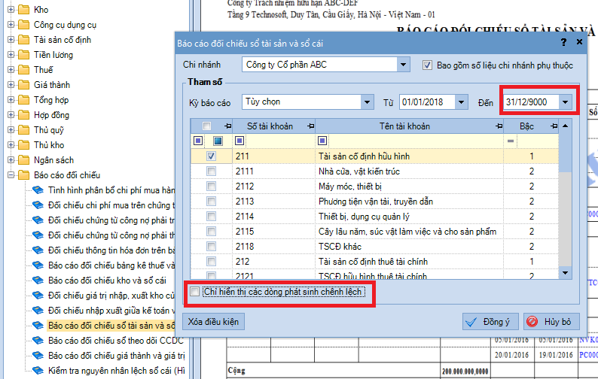Expand the Tiền lương folder

11,55
